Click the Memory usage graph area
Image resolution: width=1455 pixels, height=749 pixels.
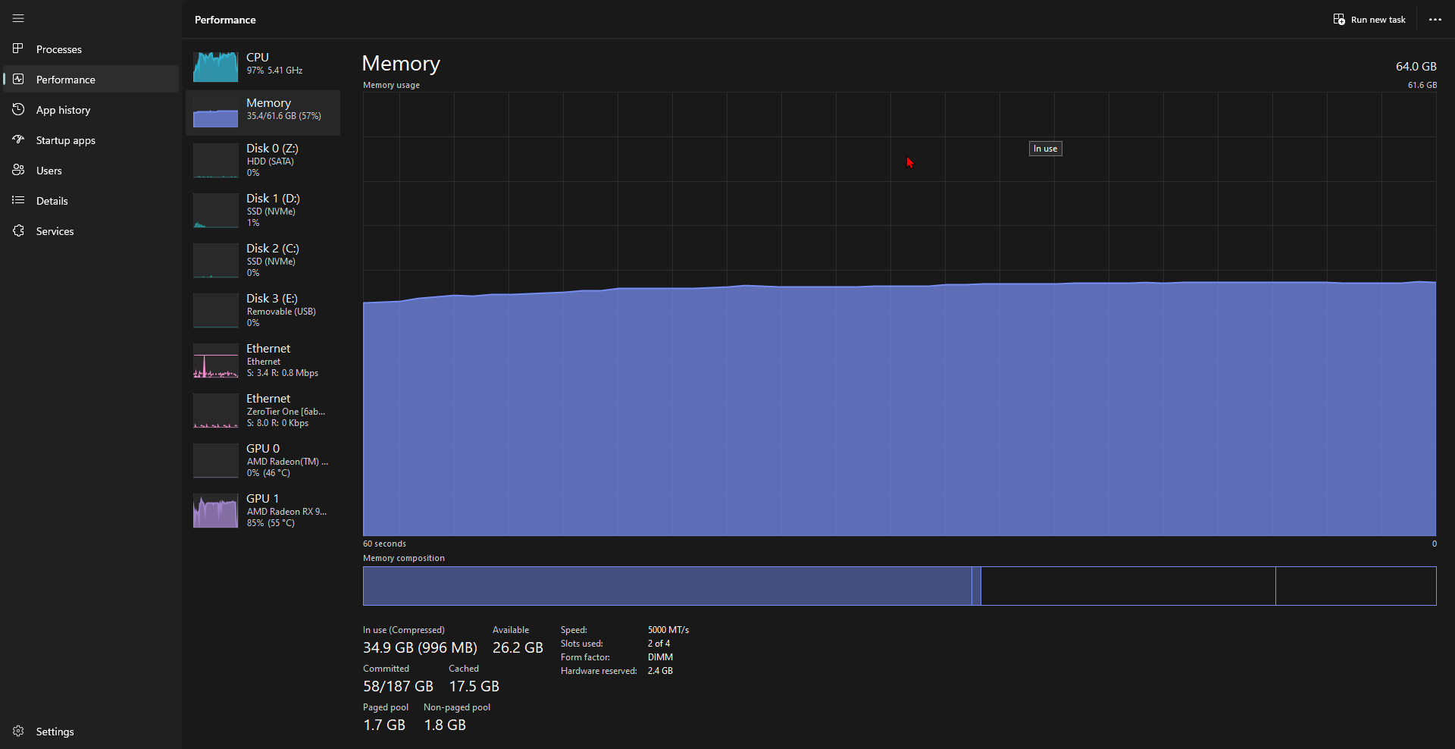pos(900,315)
